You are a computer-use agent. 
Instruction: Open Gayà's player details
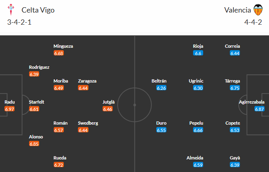point(235,158)
